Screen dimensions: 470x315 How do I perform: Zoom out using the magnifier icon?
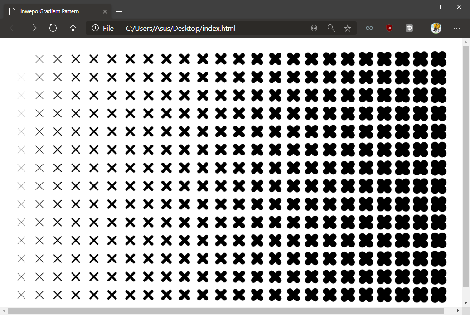[331, 28]
